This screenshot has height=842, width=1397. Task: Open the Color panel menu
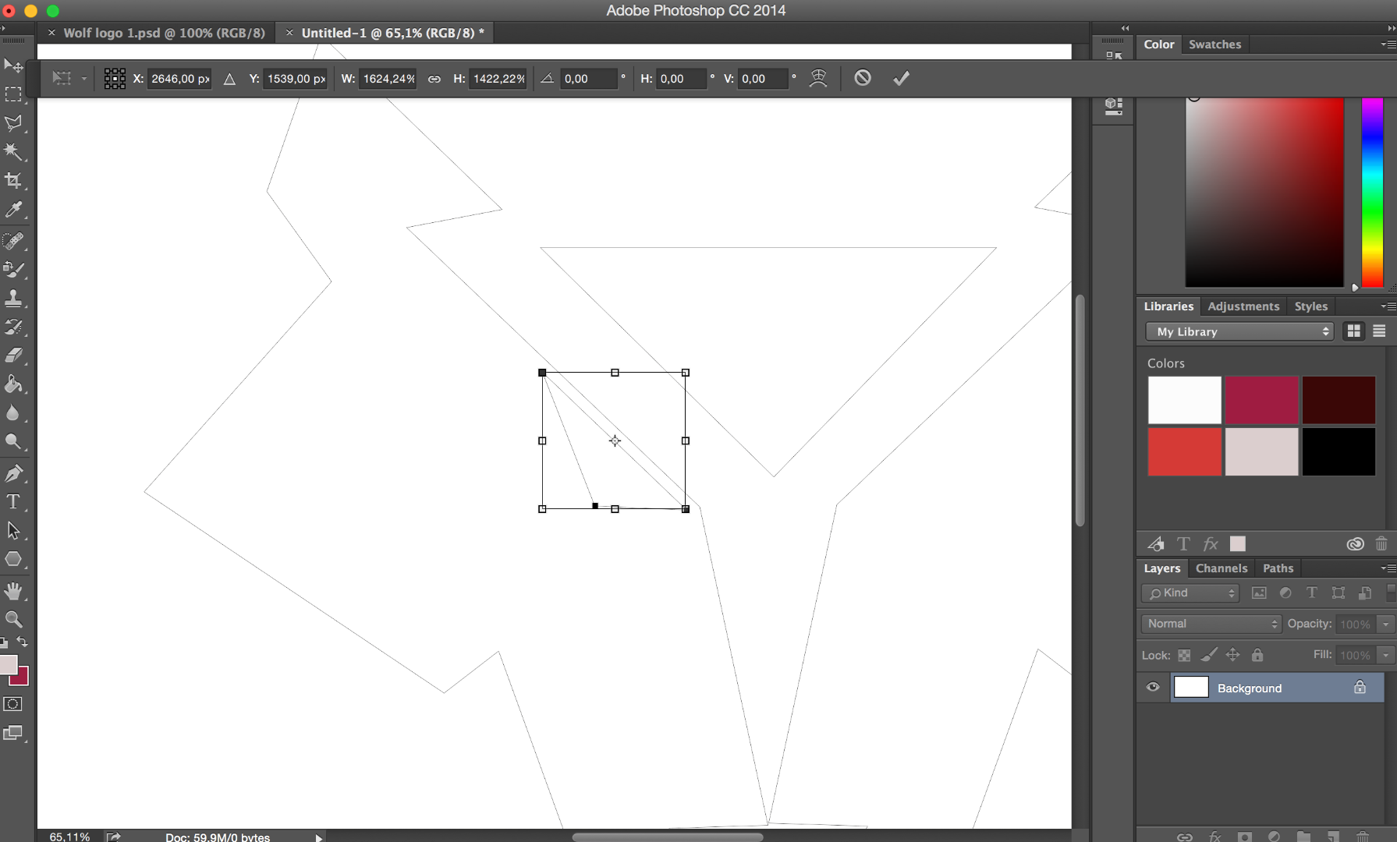click(1388, 44)
